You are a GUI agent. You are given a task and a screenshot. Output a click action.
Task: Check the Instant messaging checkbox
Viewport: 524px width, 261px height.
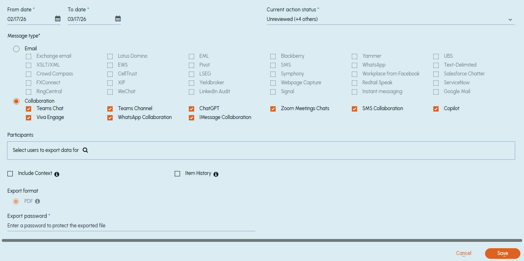354,92
